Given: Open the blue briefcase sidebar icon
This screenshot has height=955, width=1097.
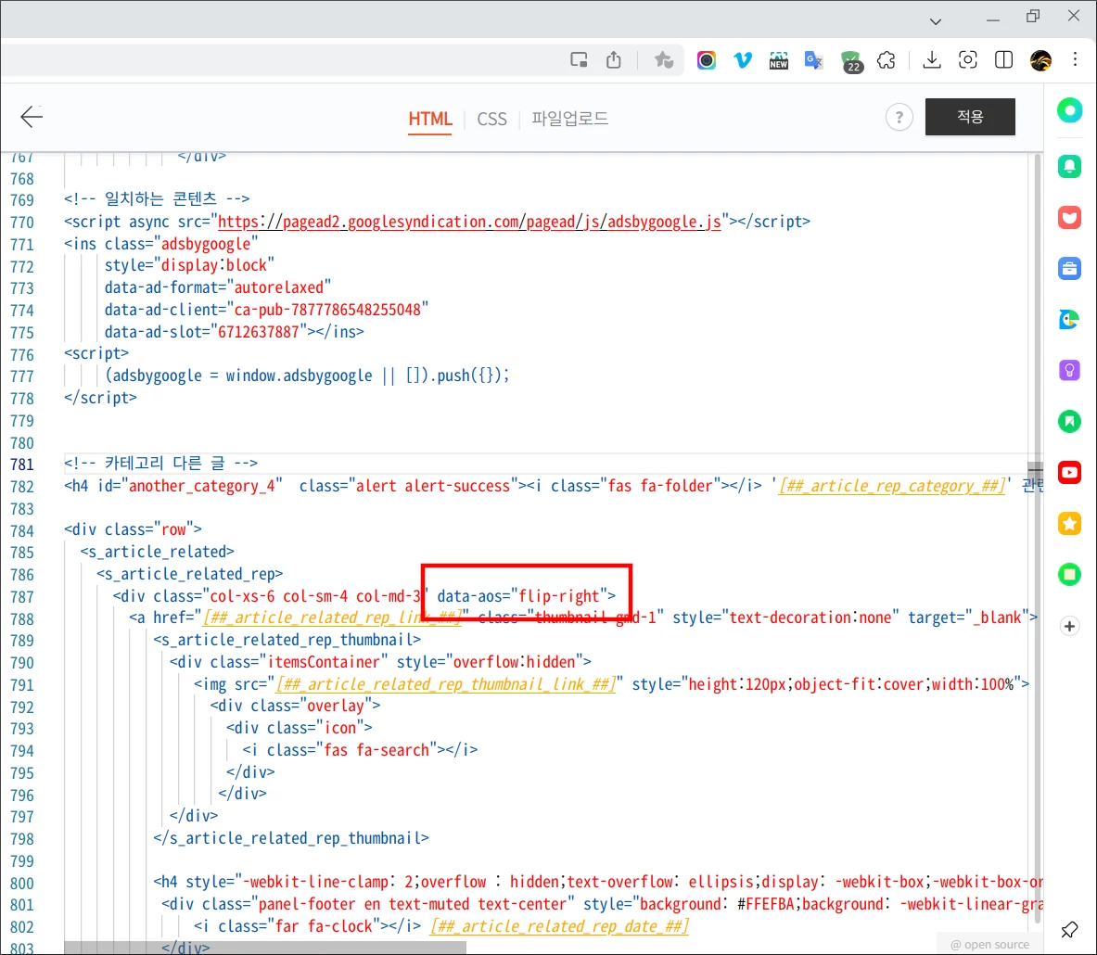Looking at the screenshot, I should tap(1070, 269).
